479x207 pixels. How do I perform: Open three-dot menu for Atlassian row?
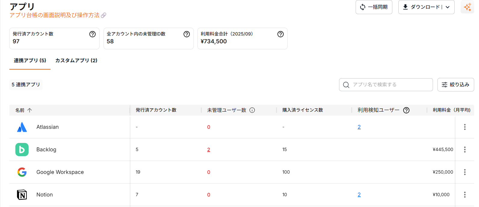tap(465, 127)
